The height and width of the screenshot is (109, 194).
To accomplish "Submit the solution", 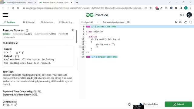I will [178, 104].
